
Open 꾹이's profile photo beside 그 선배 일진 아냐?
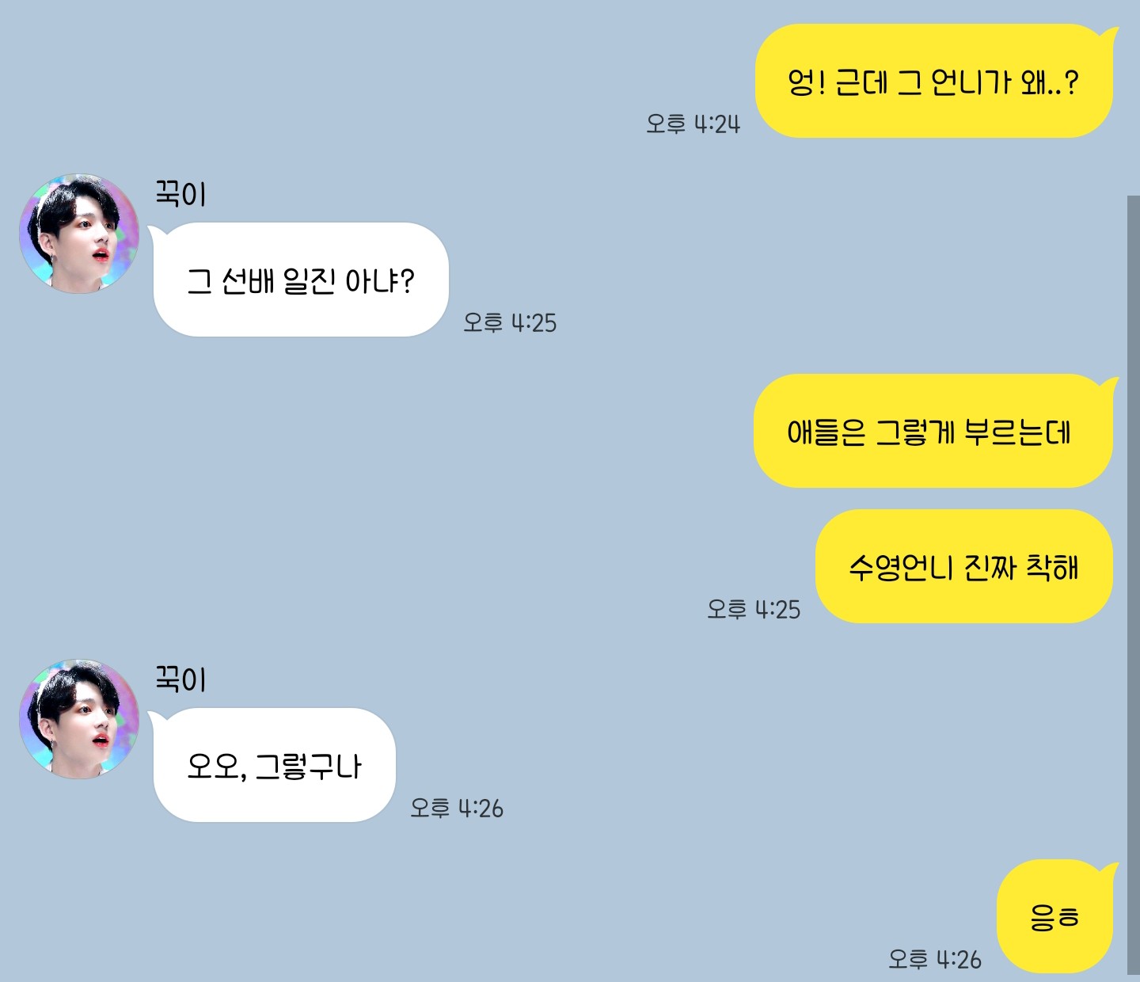click(x=79, y=234)
